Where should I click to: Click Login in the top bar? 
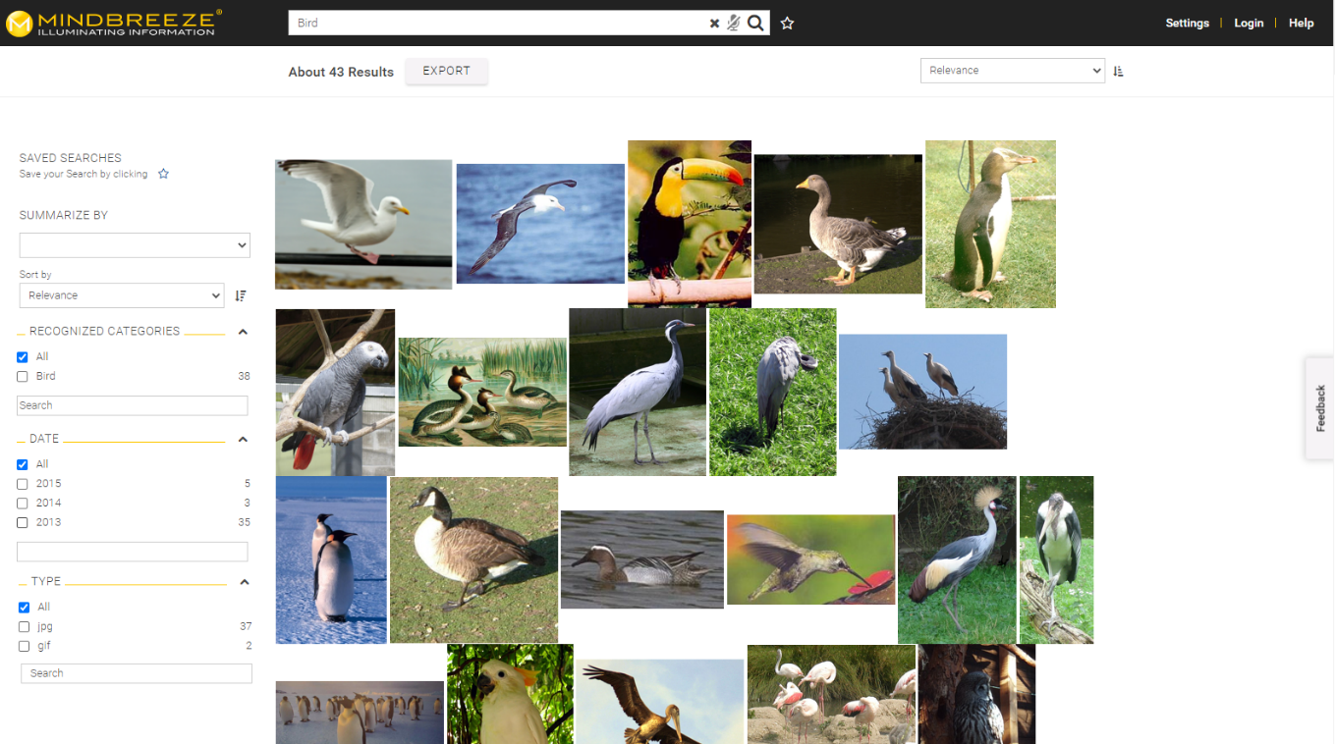pyautogui.click(x=1249, y=24)
